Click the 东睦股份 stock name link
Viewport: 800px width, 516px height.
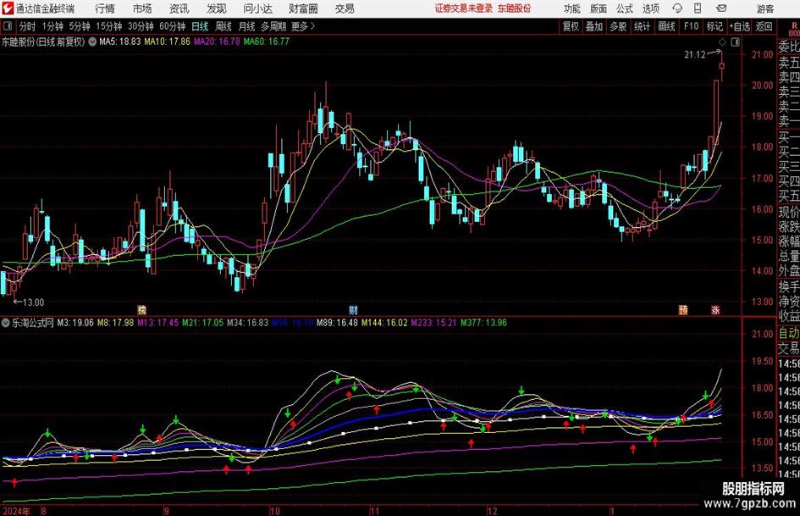515,8
